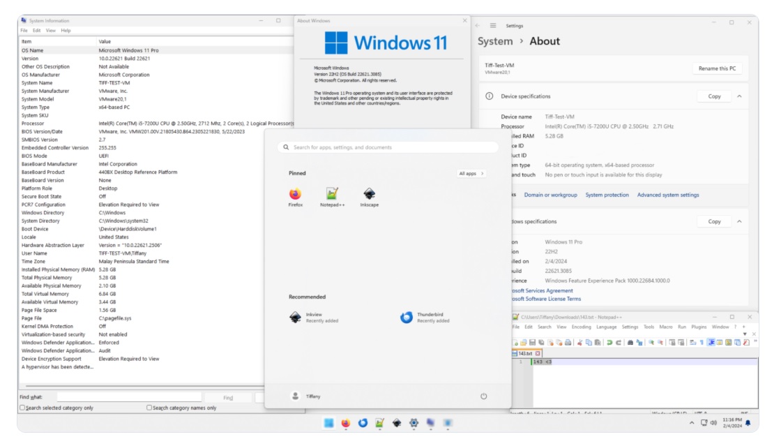Viewport: 765px width, 439px height.
Task: Collapse the Windows specifications section
Action: pyautogui.click(x=739, y=221)
